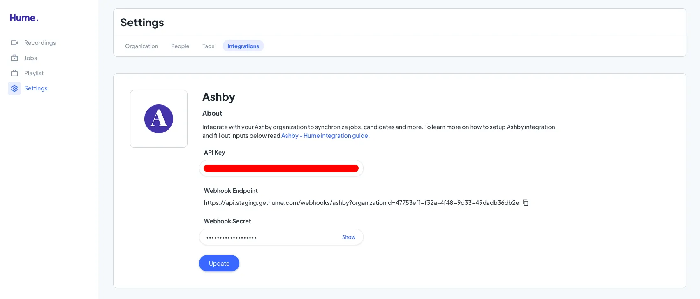
Task: Click the Settings gear icon
Action: click(14, 88)
